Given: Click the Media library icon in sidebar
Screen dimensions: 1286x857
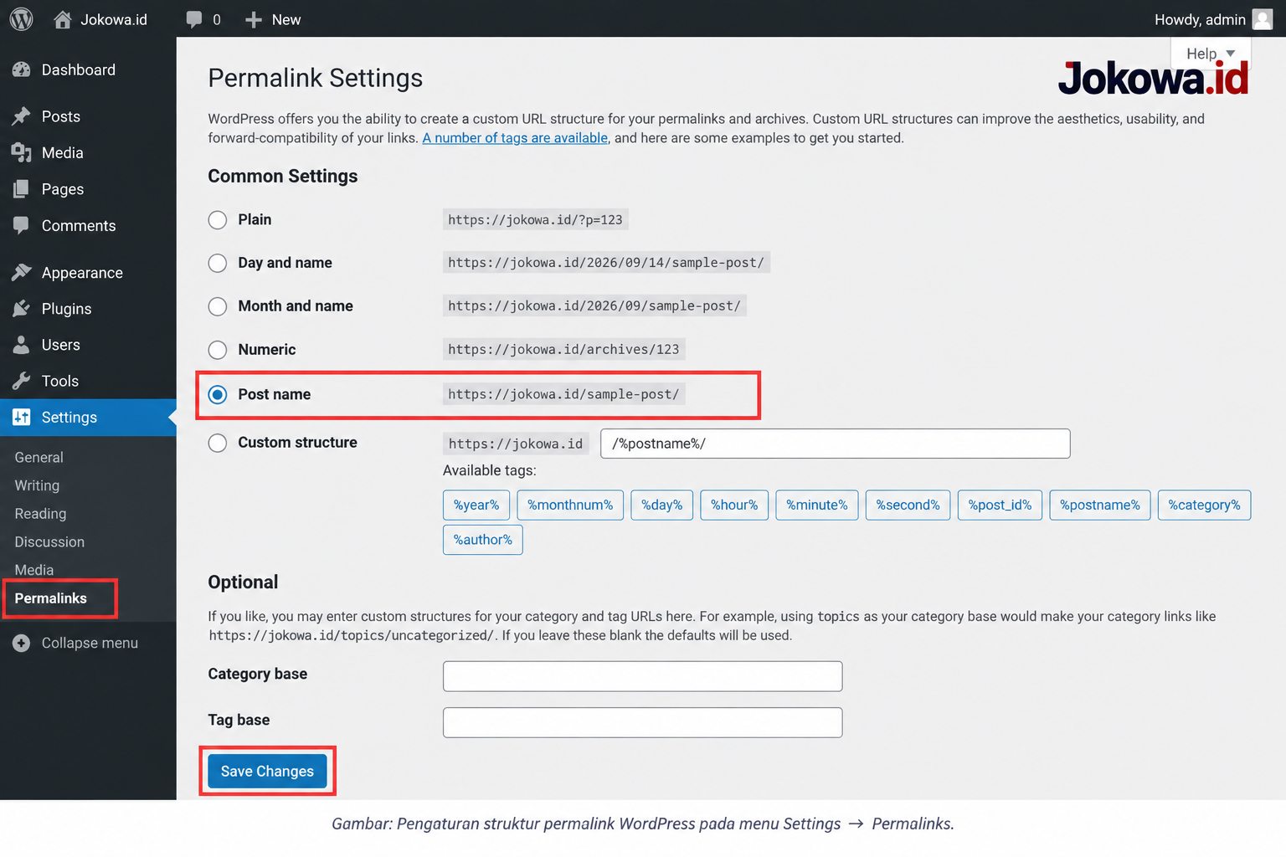Looking at the screenshot, I should pos(22,152).
